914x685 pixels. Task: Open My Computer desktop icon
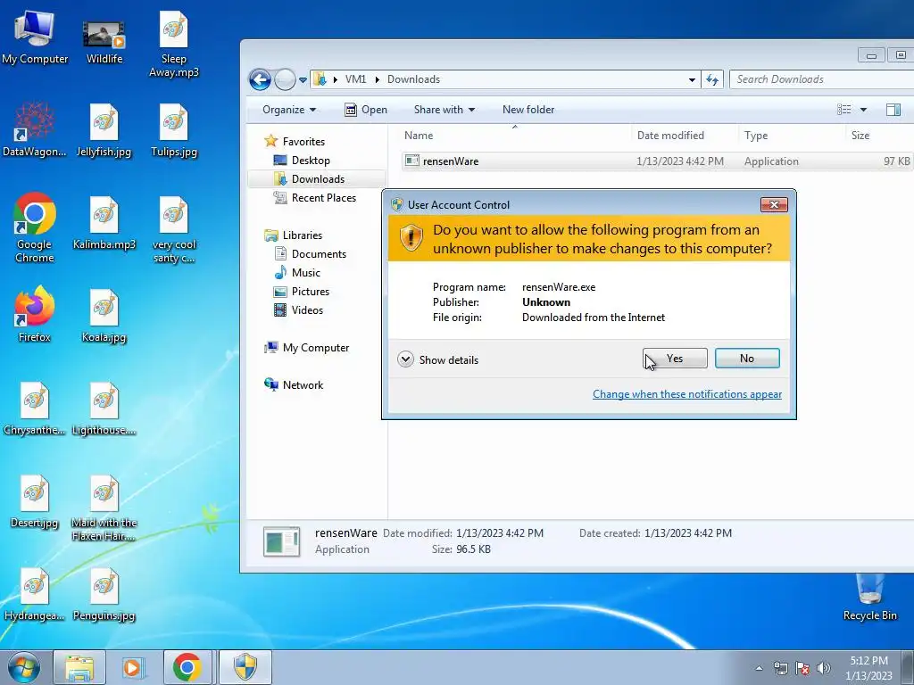pos(35,37)
